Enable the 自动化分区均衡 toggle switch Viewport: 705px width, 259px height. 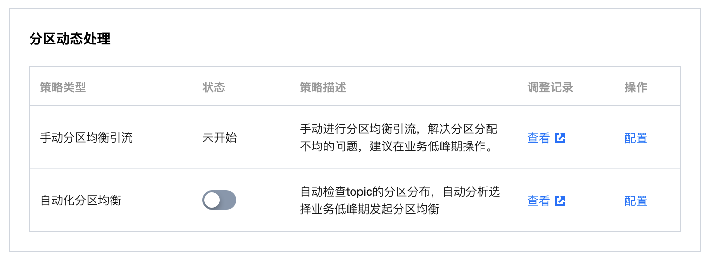[x=219, y=200]
